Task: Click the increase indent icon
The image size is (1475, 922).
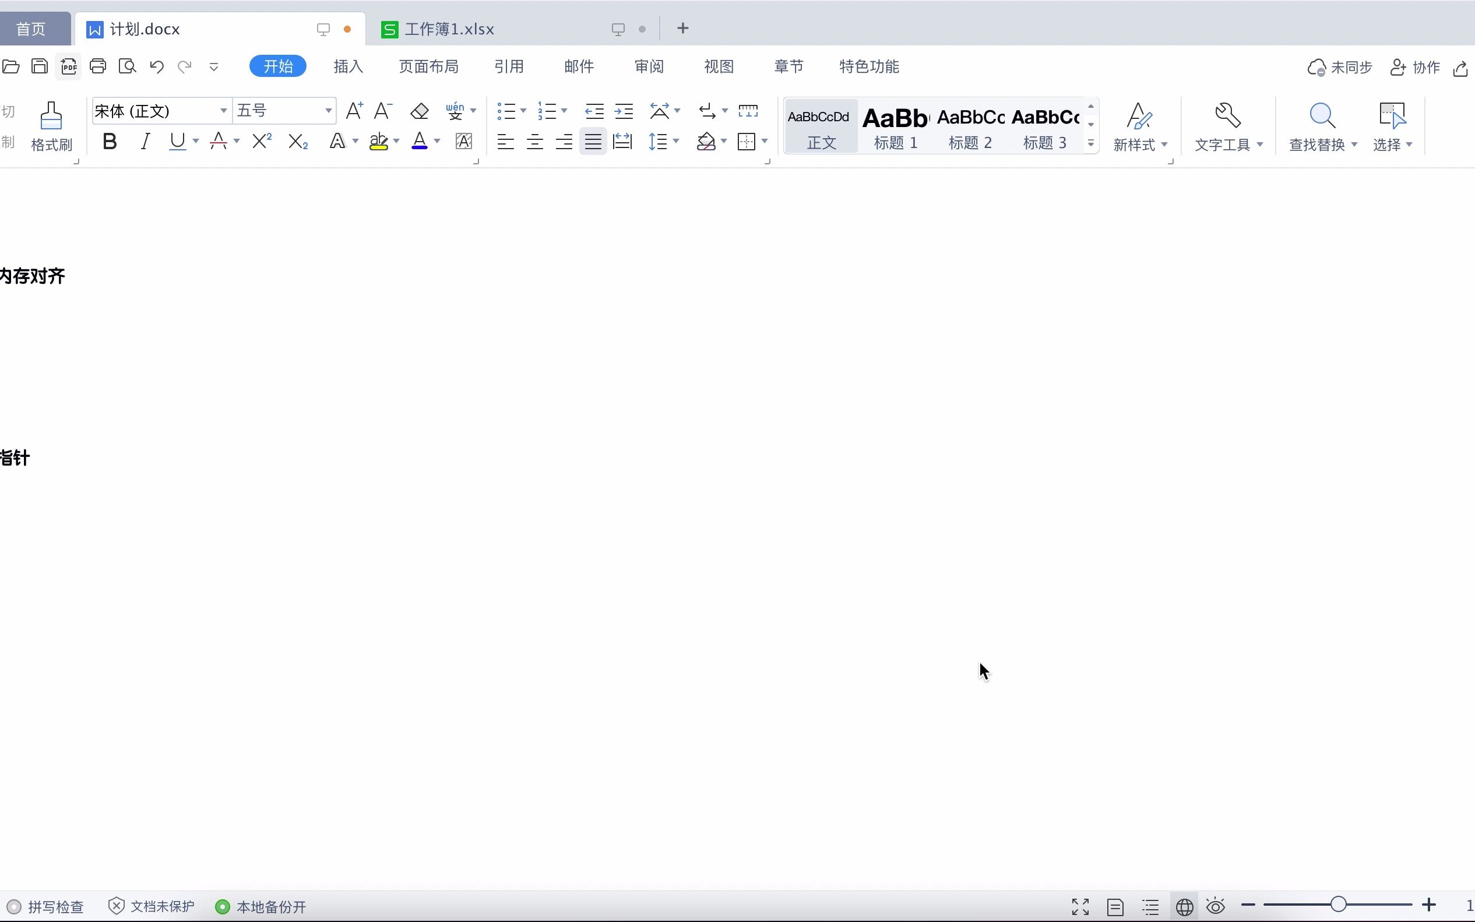Action: click(x=623, y=111)
